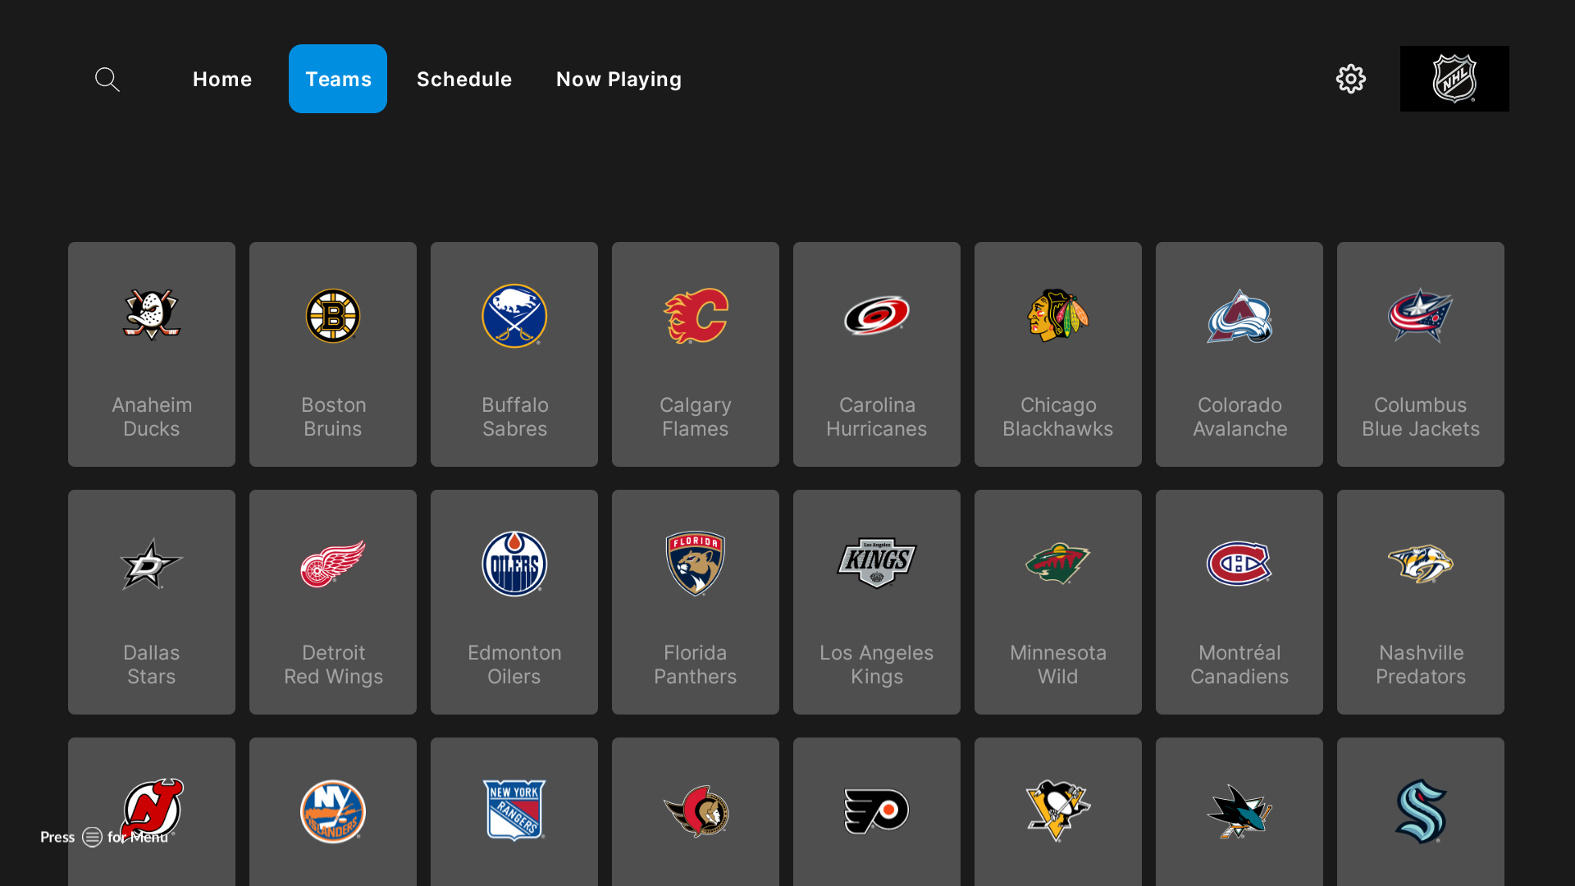This screenshot has width=1575, height=886.
Task: Open the settings gear
Action: tap(1351, 79)
